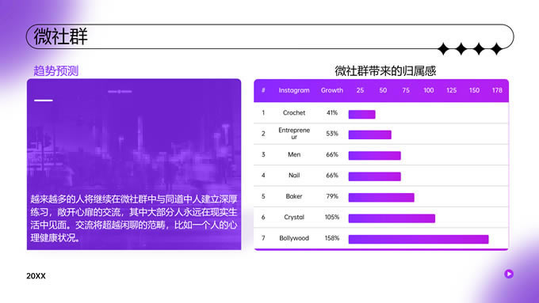Click the Bollywood bar in the chart
This screenshot has height=303, width=539.
tap(419, 239)
